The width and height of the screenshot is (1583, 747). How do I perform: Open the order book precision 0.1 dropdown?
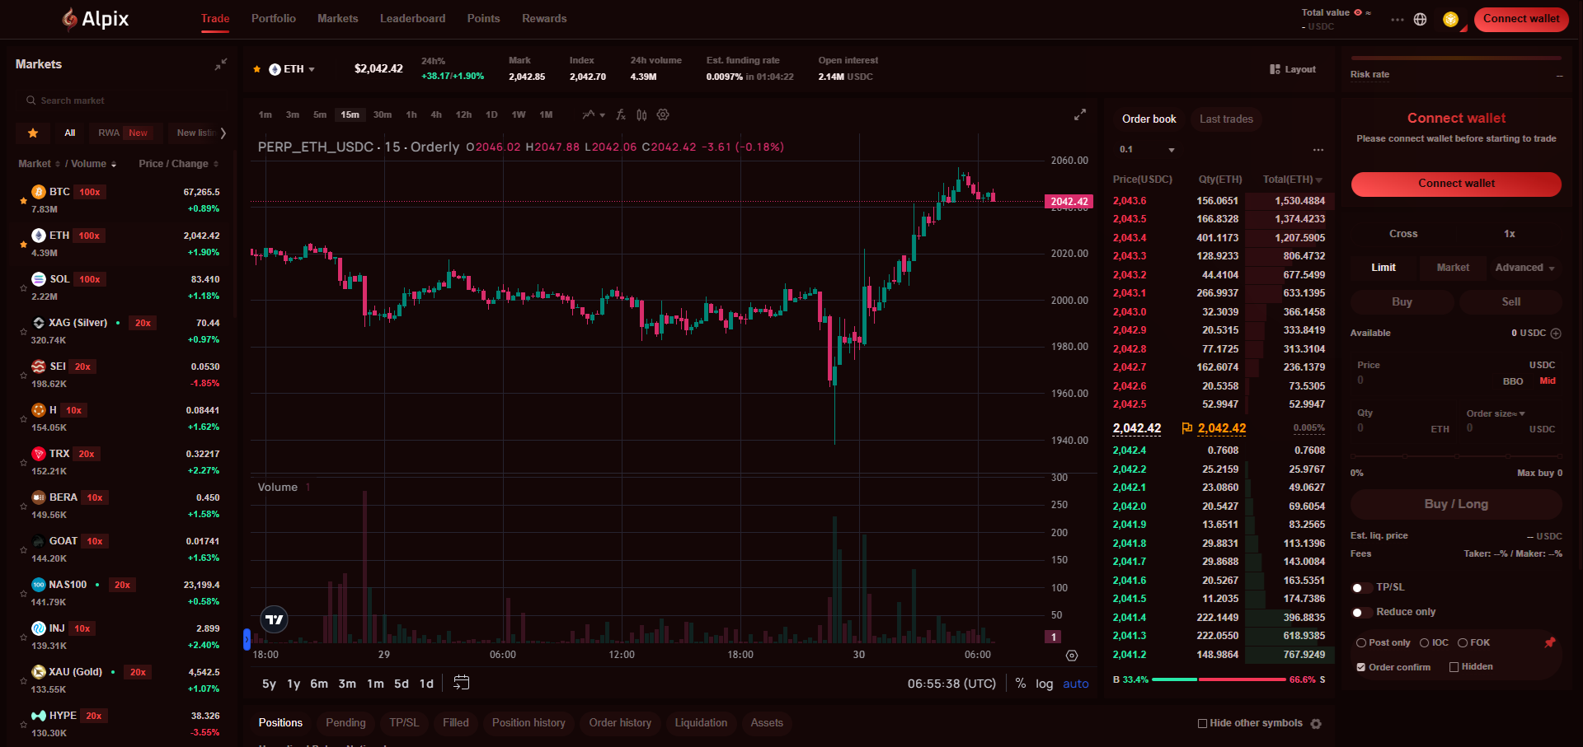[x=1145, y=149]
